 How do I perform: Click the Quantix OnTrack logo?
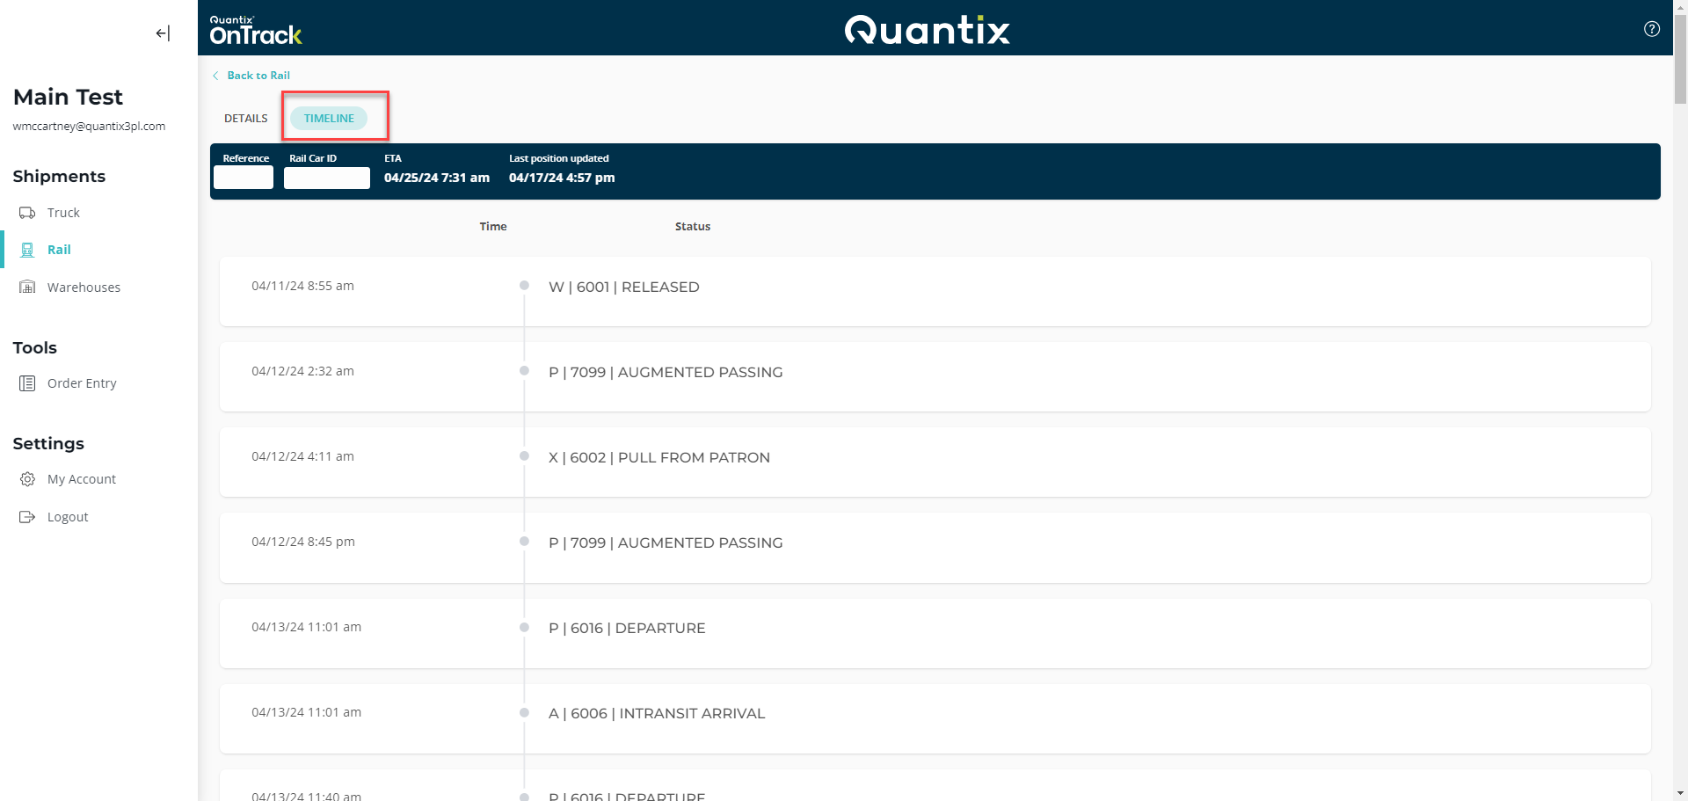coord(254,29)
